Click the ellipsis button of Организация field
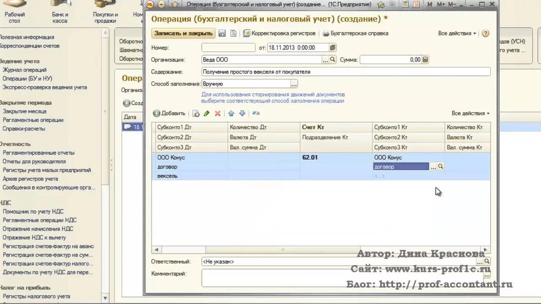 tap(325, 60)
